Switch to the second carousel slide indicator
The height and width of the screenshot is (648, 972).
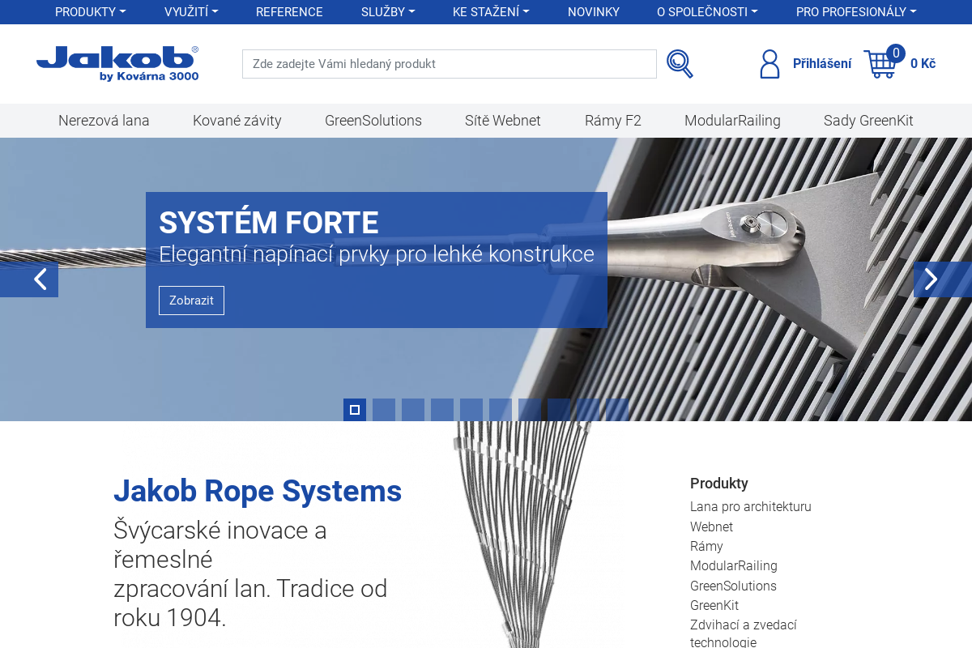tap(384, 410)
